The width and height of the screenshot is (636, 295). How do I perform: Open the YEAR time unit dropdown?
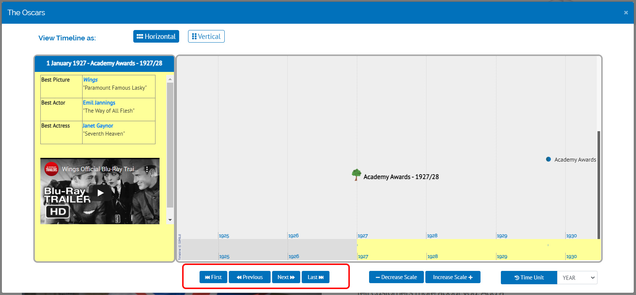[x=577, y=278]
